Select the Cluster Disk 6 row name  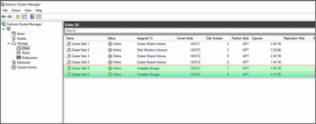(80, 75)
